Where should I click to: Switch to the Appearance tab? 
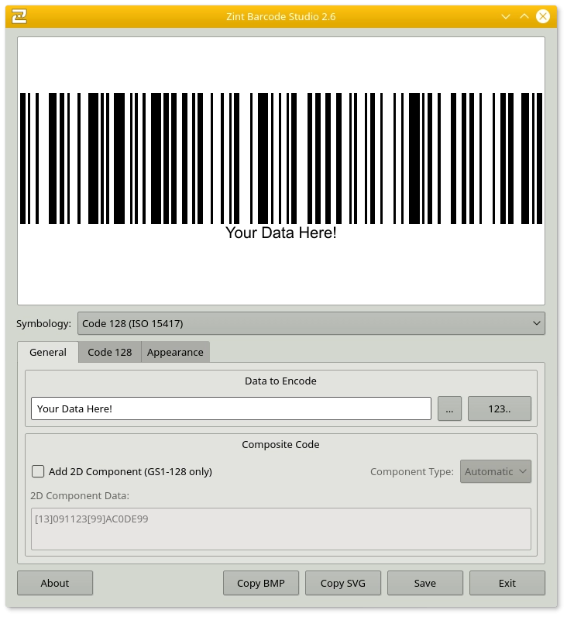click(175, 352)
